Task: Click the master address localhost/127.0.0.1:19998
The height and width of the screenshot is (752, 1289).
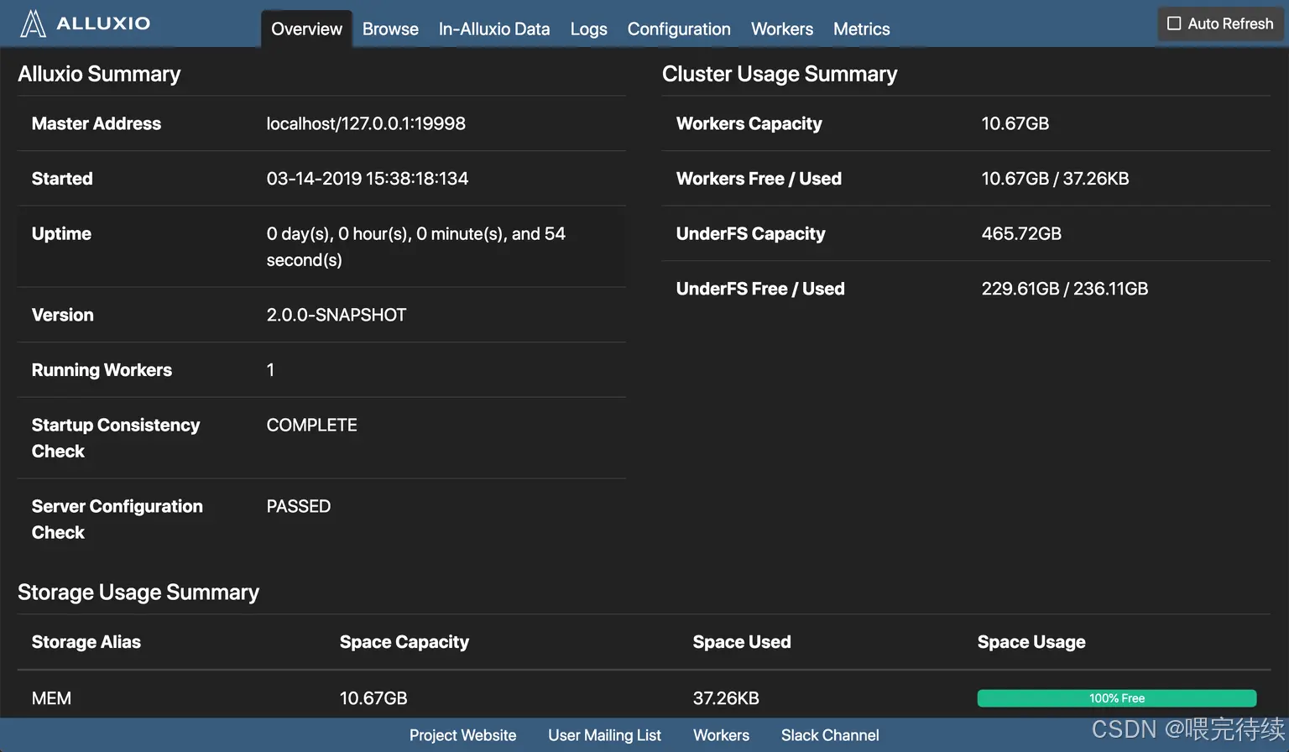Action: (366, 123)
